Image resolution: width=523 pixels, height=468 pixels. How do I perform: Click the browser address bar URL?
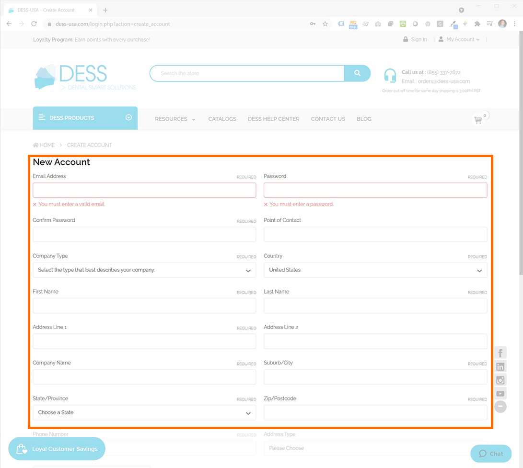[x=113, y=24]
